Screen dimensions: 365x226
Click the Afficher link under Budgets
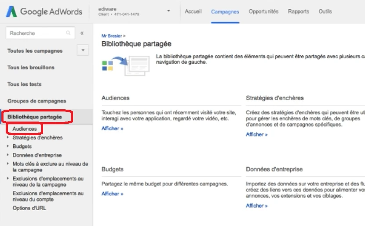click(112, 194)
